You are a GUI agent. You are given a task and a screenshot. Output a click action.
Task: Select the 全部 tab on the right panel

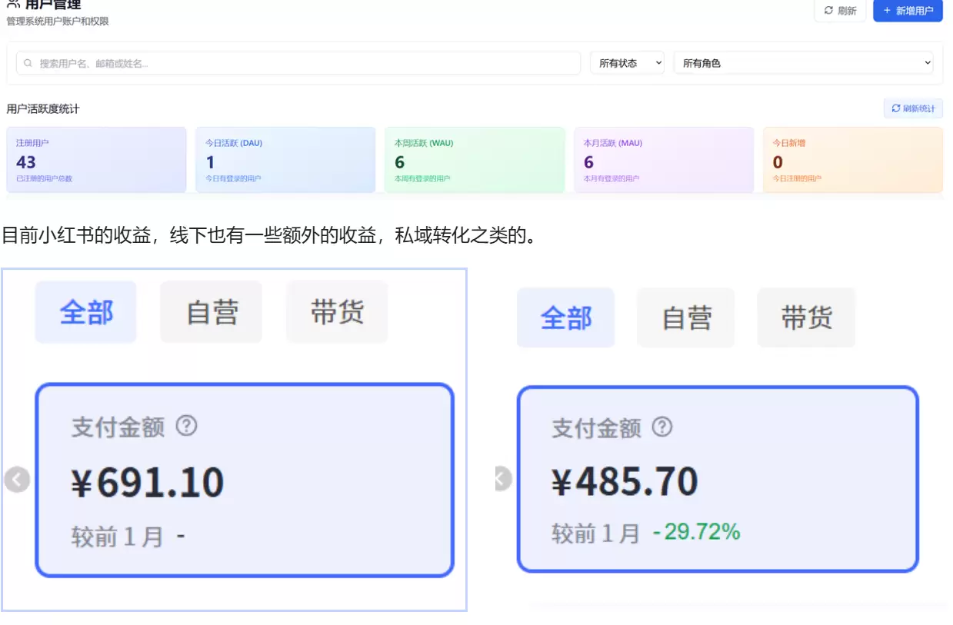(565, 317)
